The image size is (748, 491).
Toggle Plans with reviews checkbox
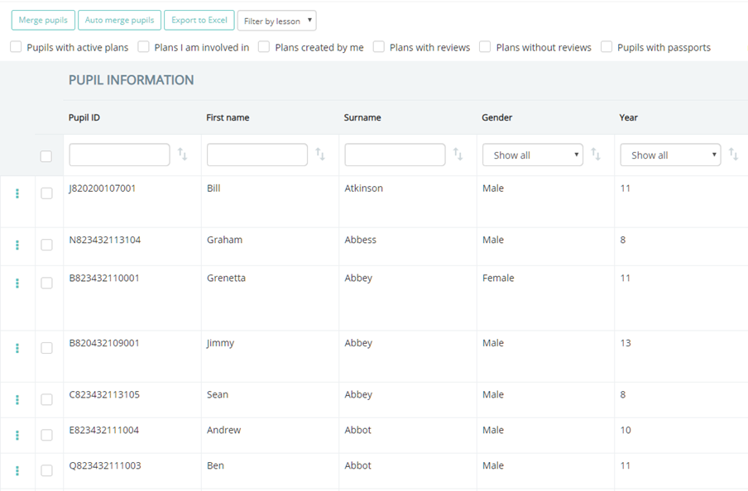[379, 47]
